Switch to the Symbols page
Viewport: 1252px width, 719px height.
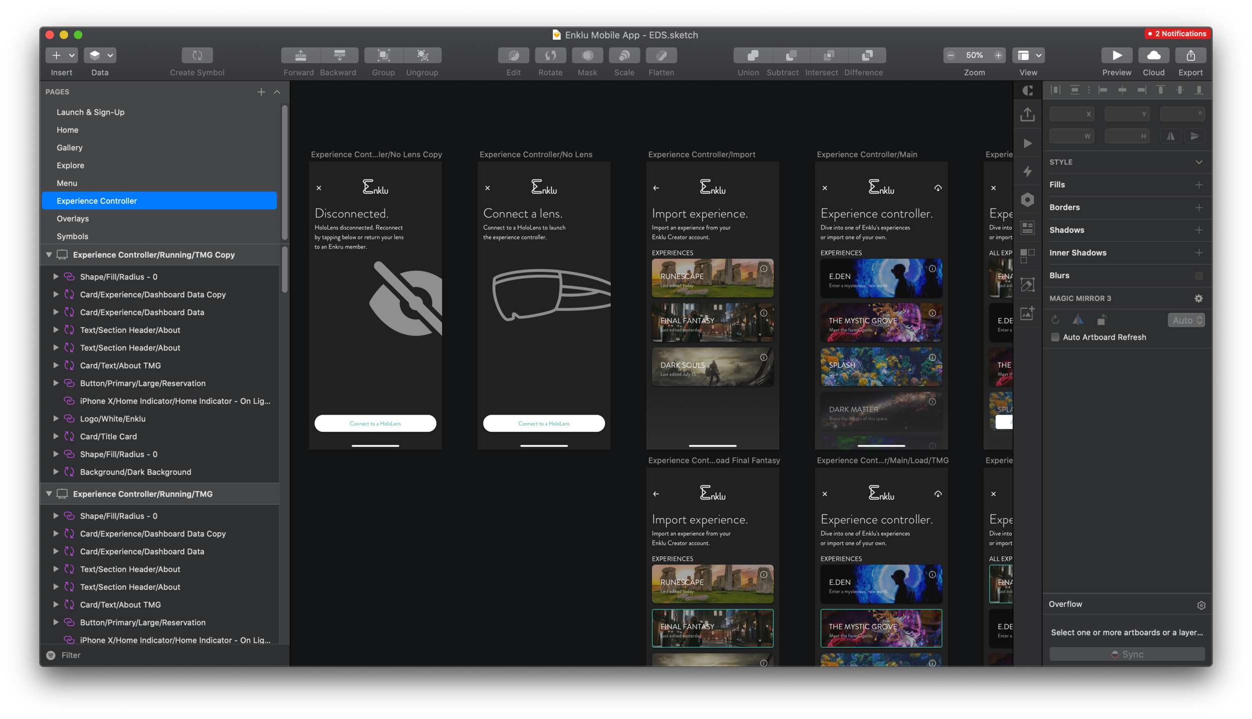[159, 236]
